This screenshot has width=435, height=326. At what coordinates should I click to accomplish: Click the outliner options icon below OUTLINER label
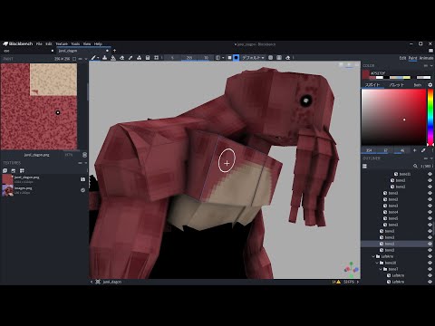tap(365, 166)
